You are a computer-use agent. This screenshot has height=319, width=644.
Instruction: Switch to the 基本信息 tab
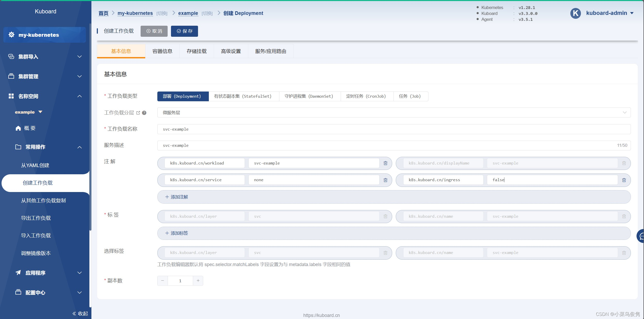121,51
